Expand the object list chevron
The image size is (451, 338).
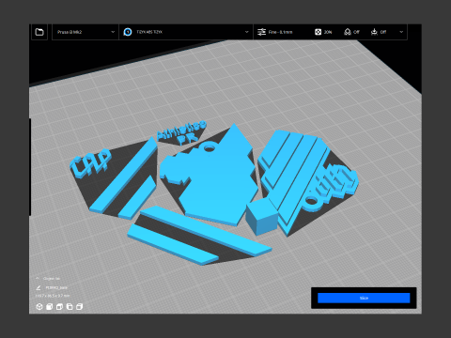38,278
